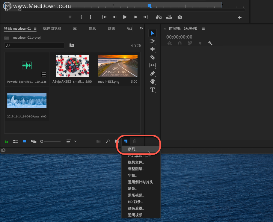Choose 字幕... from the menu
The height and width of the screenshot is (222, 273).
141,176
